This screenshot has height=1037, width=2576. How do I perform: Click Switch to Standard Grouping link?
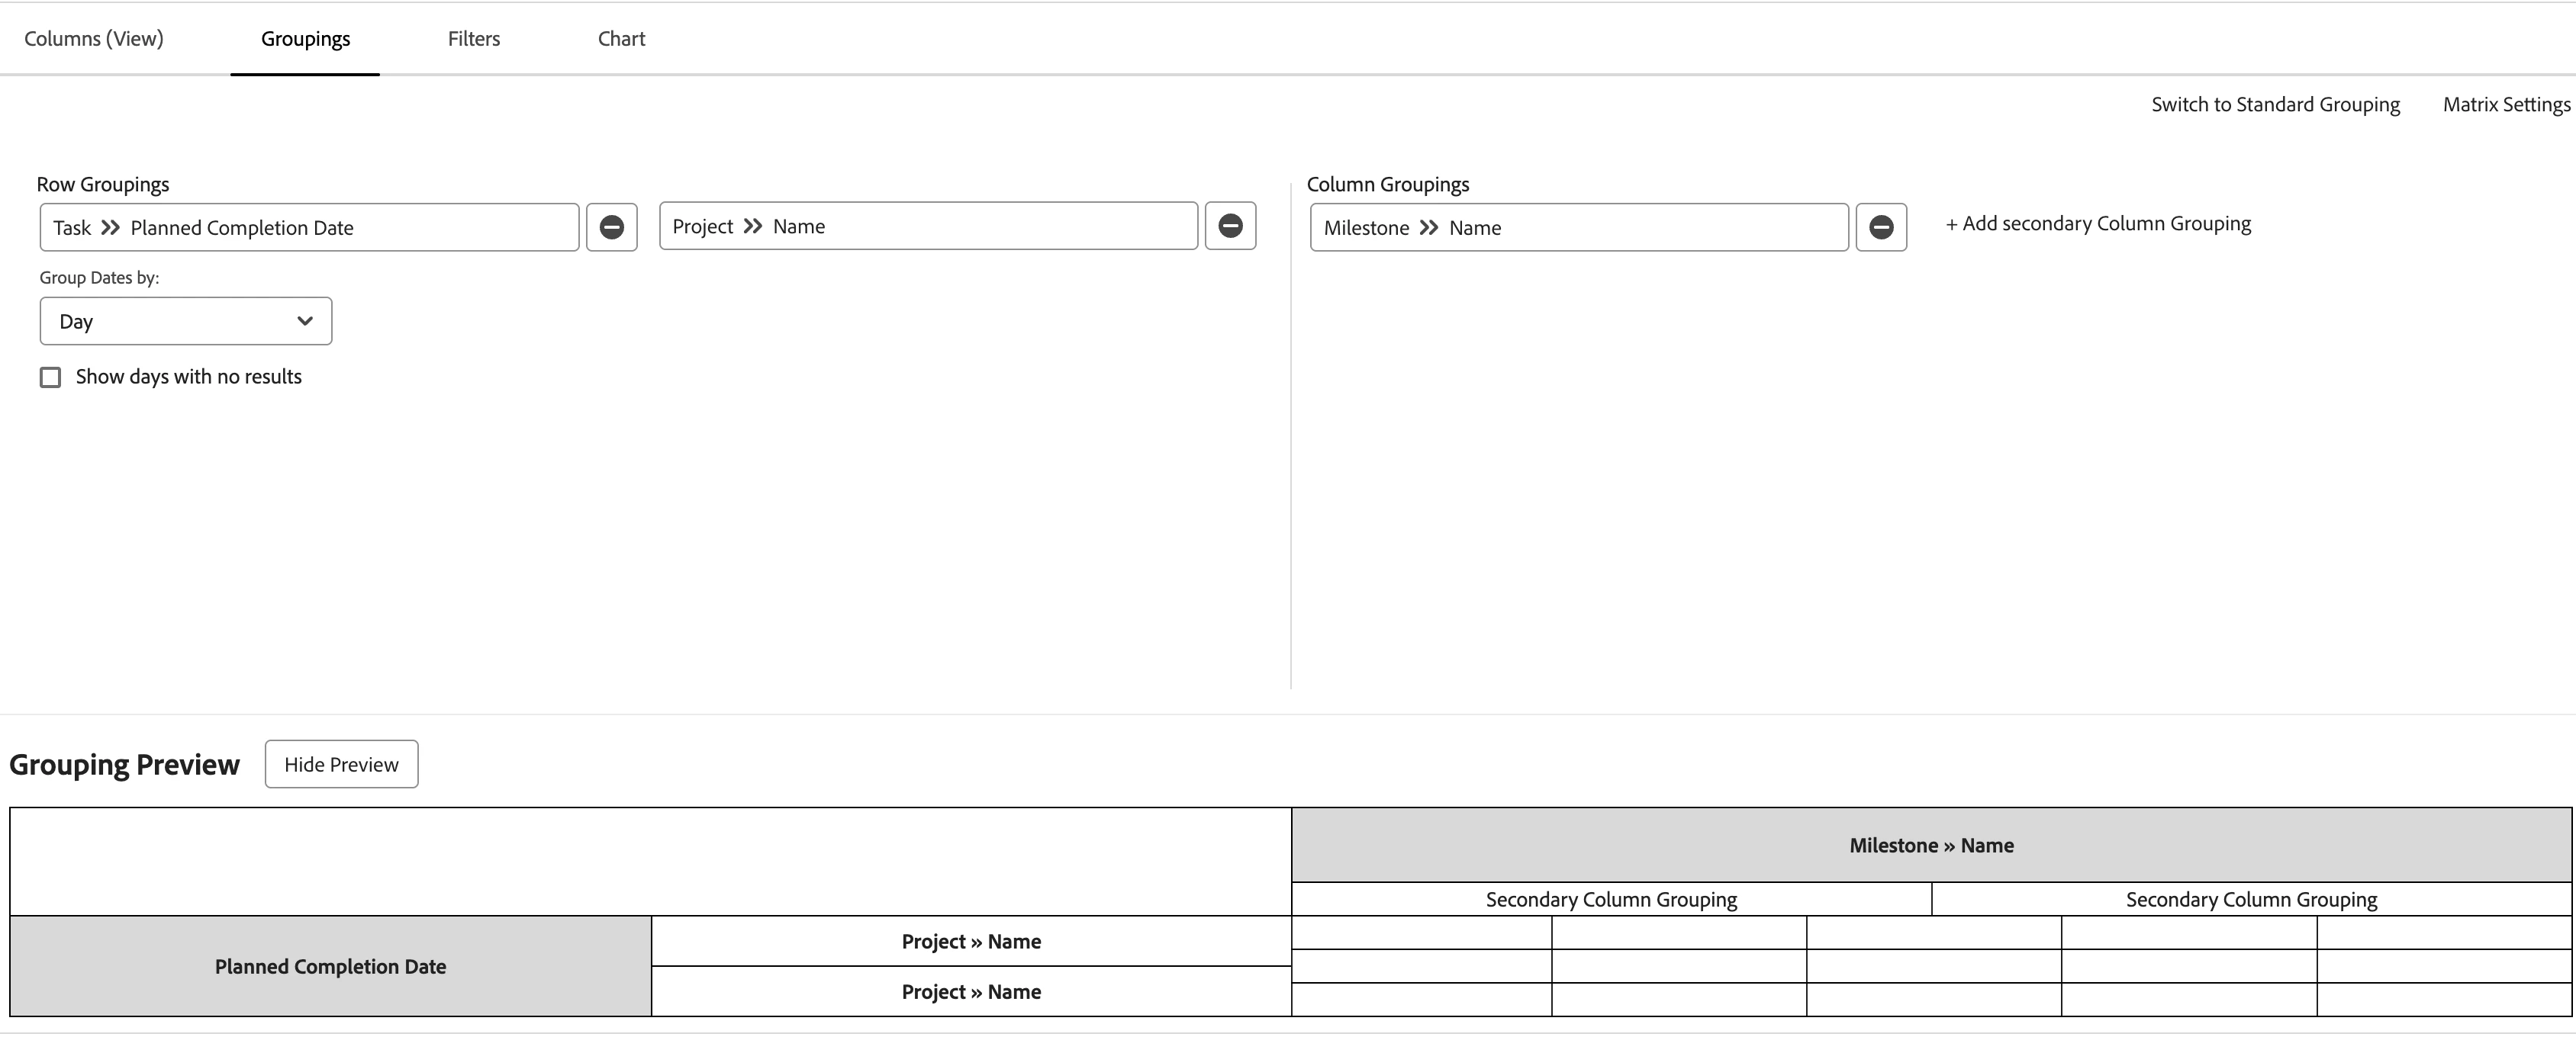point(2274,105)
